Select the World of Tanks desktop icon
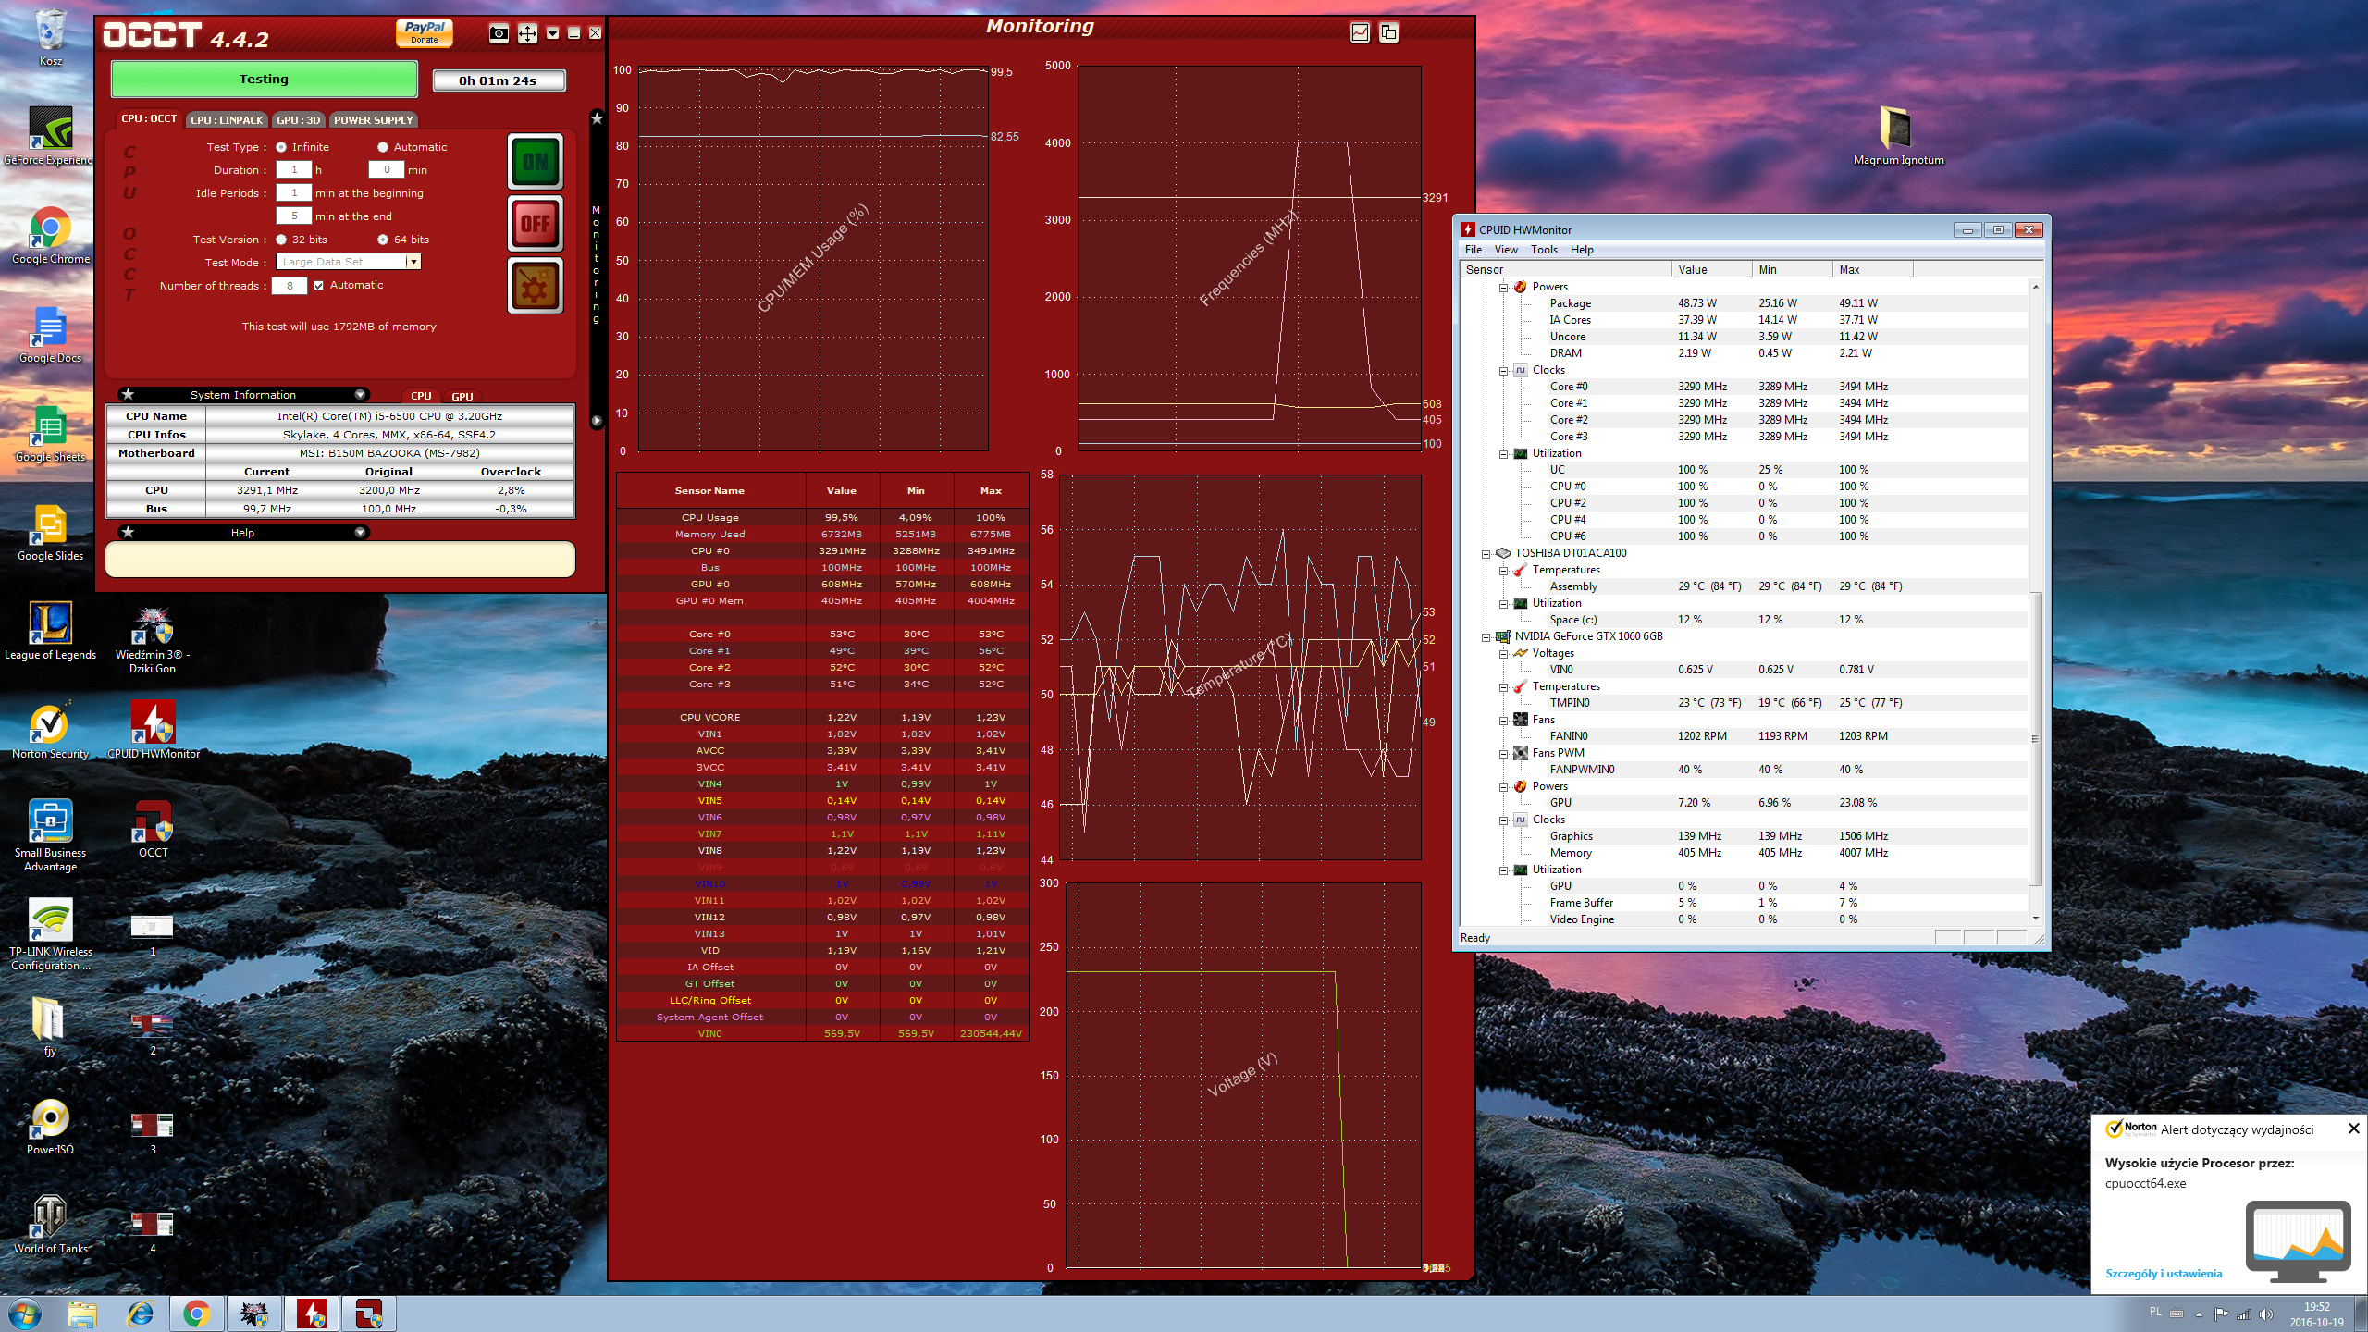2368x1332 pixels. click(50, 1226)
